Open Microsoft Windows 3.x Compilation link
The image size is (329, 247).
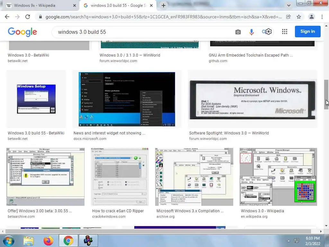190,211
